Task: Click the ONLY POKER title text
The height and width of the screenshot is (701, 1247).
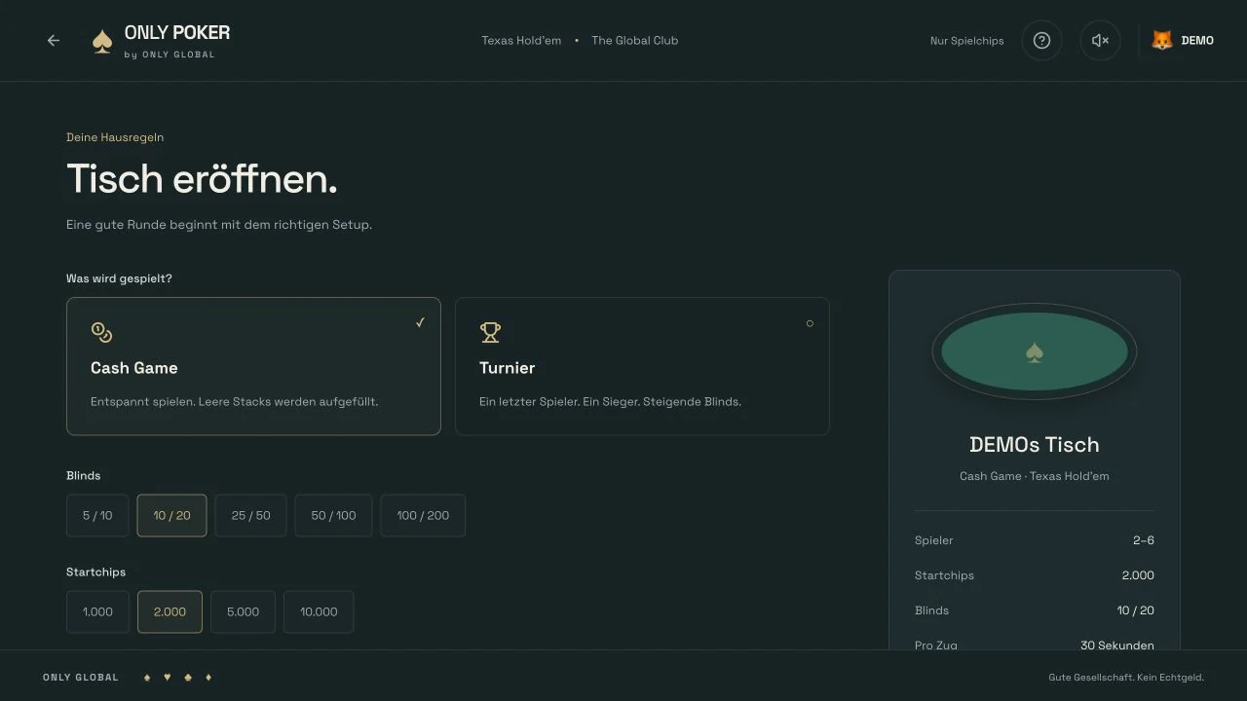Action: point(177,33)
